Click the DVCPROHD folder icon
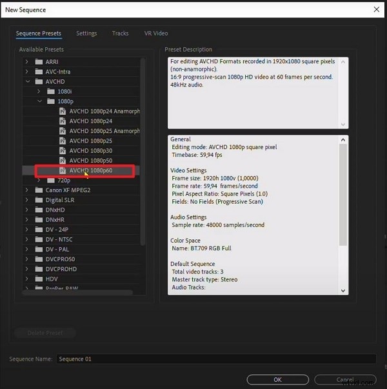Image resolution: width=387 pixels, height=389 pixels. [39, 269]
